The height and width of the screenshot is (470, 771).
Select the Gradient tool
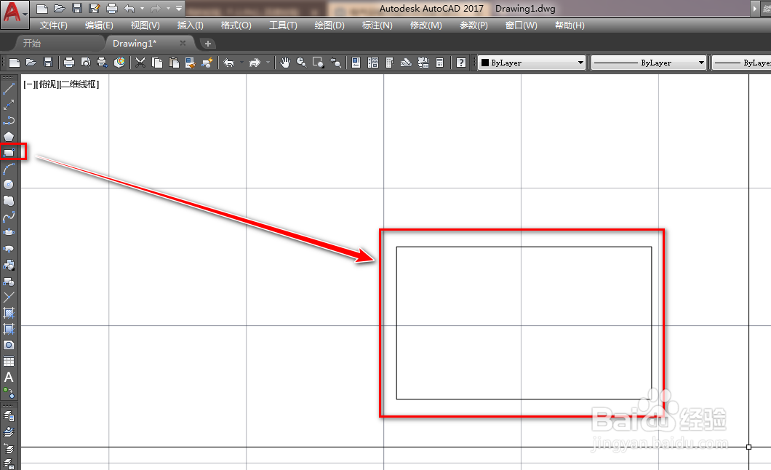pos(8,329)
